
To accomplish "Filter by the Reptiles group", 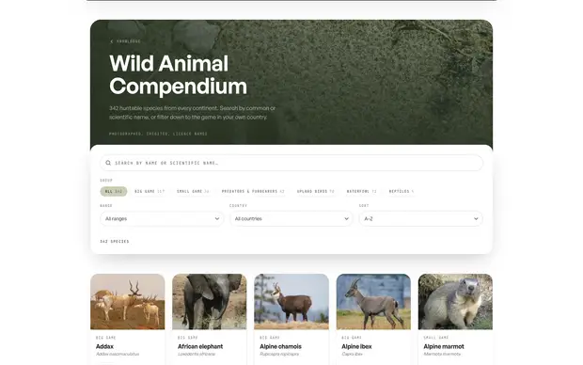I will coord(402,191).
